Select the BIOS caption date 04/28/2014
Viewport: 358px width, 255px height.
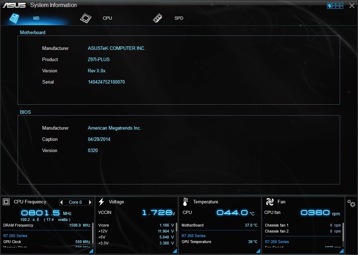coord(99,139)
